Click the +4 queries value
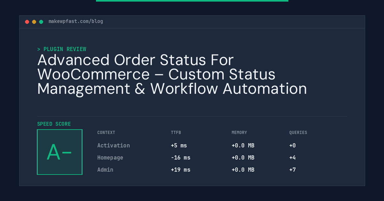 coord(292,158)
